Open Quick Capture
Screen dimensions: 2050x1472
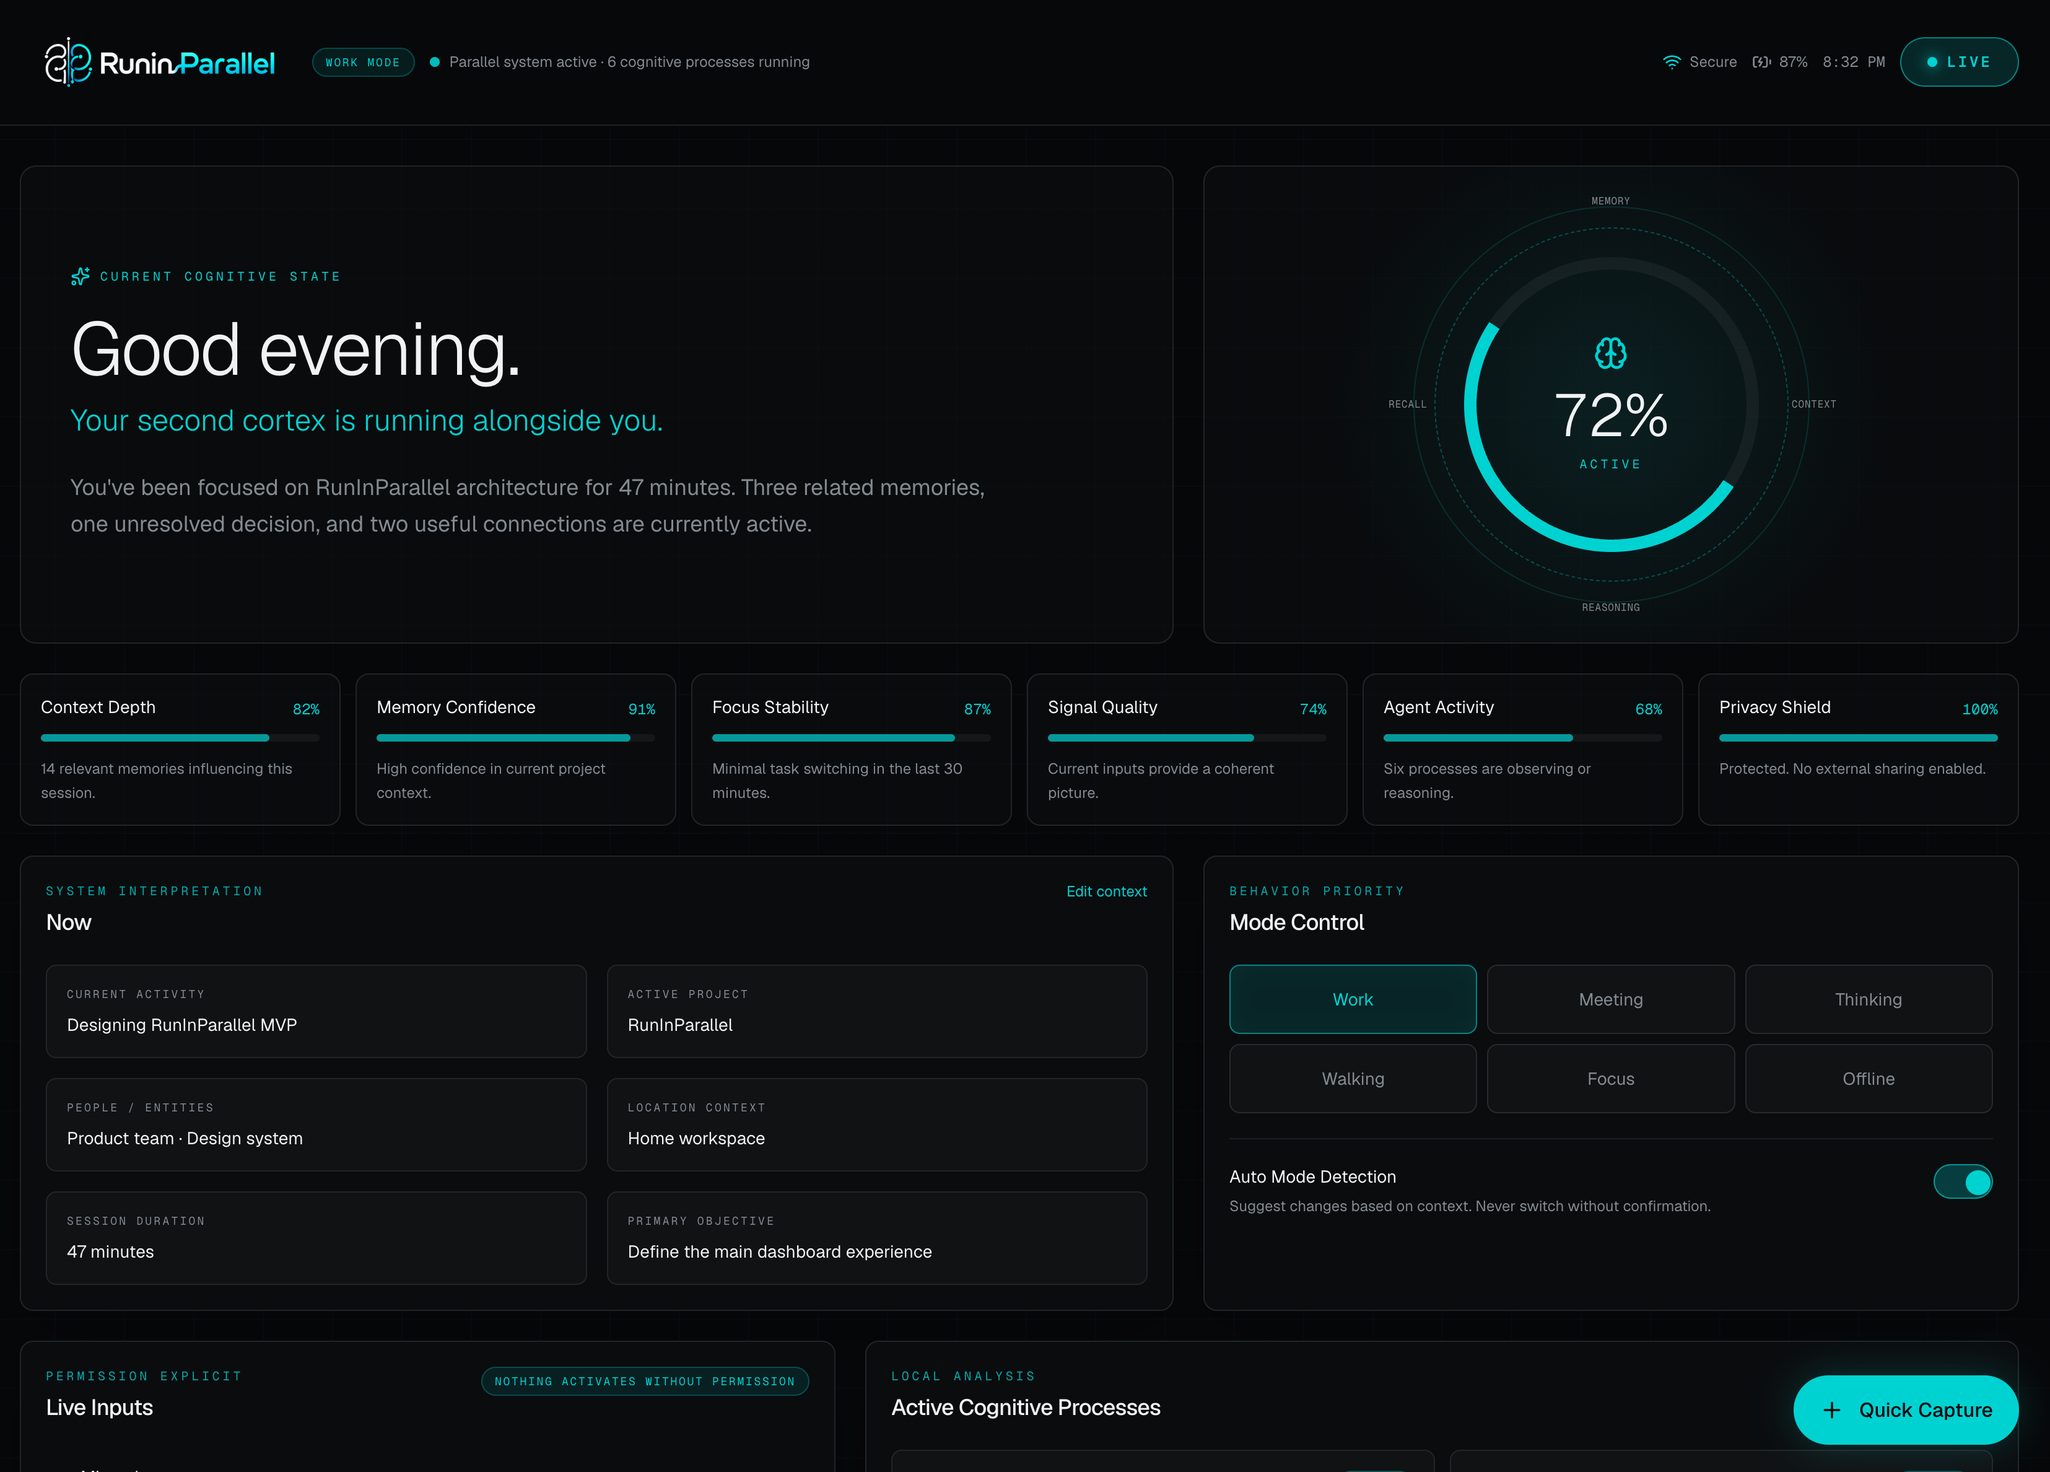pyautogui.click(x=1905, y=1409)
